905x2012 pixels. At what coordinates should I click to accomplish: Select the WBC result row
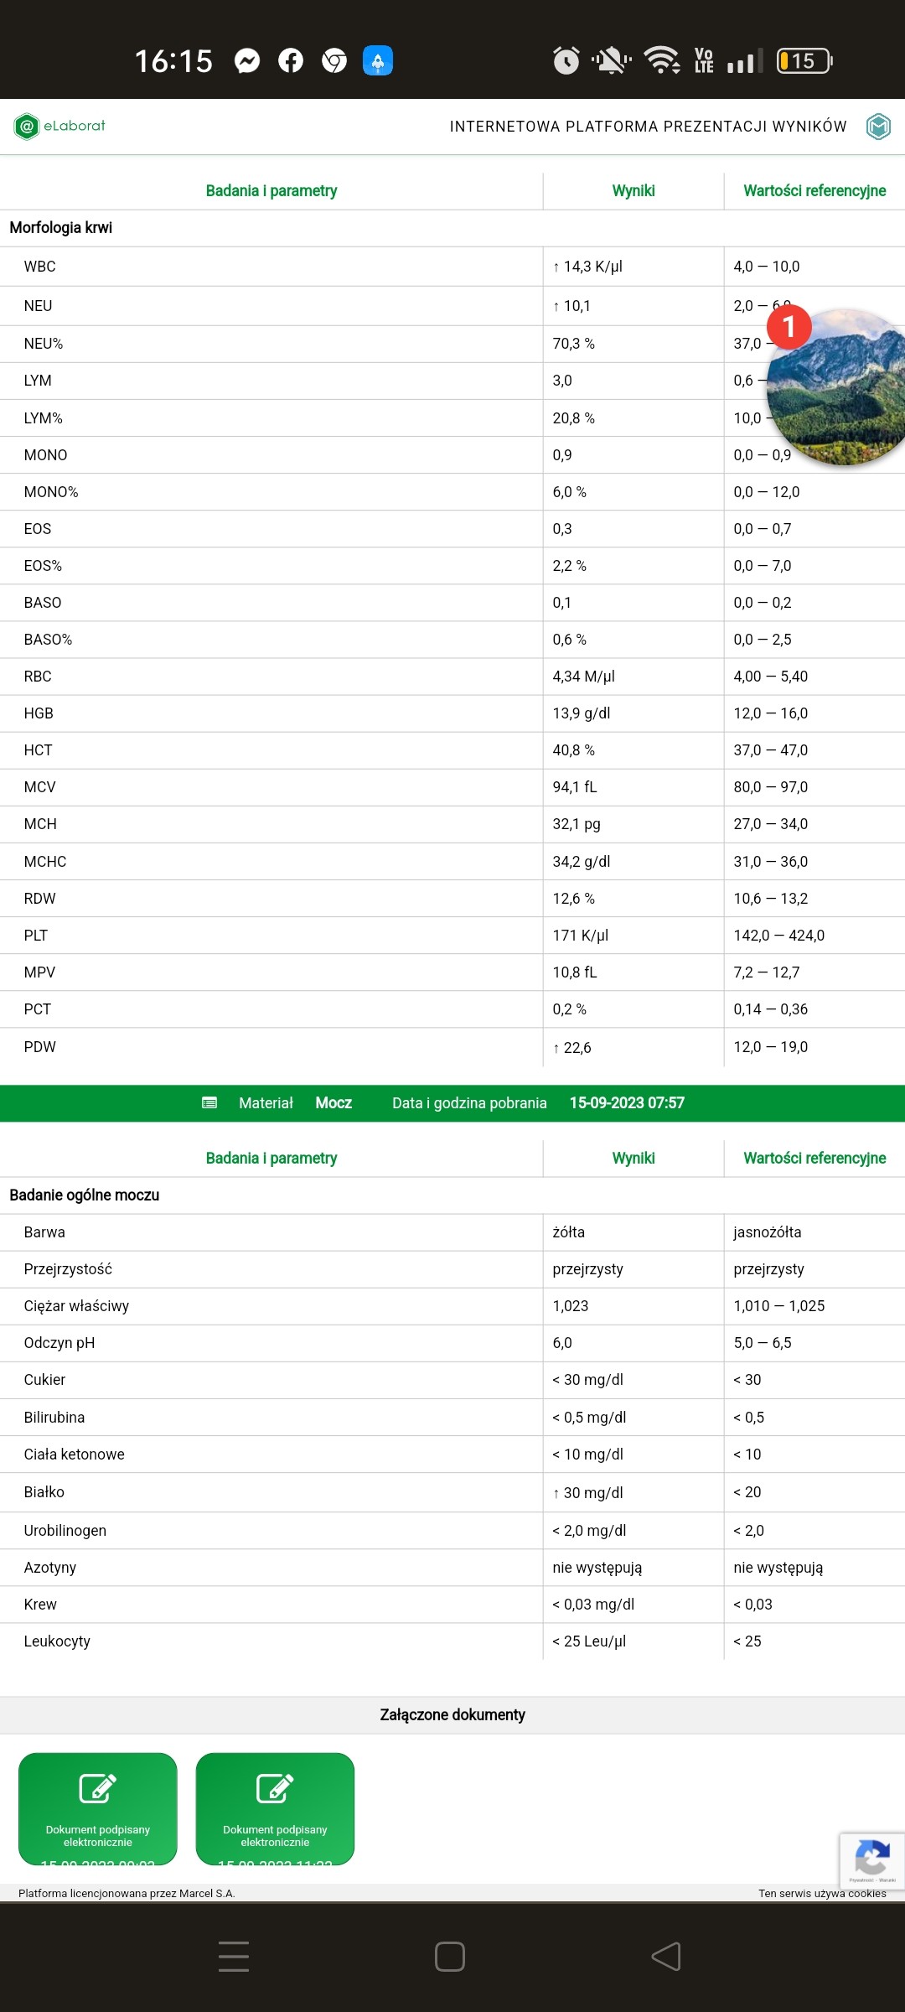click(x=452, y=267)
